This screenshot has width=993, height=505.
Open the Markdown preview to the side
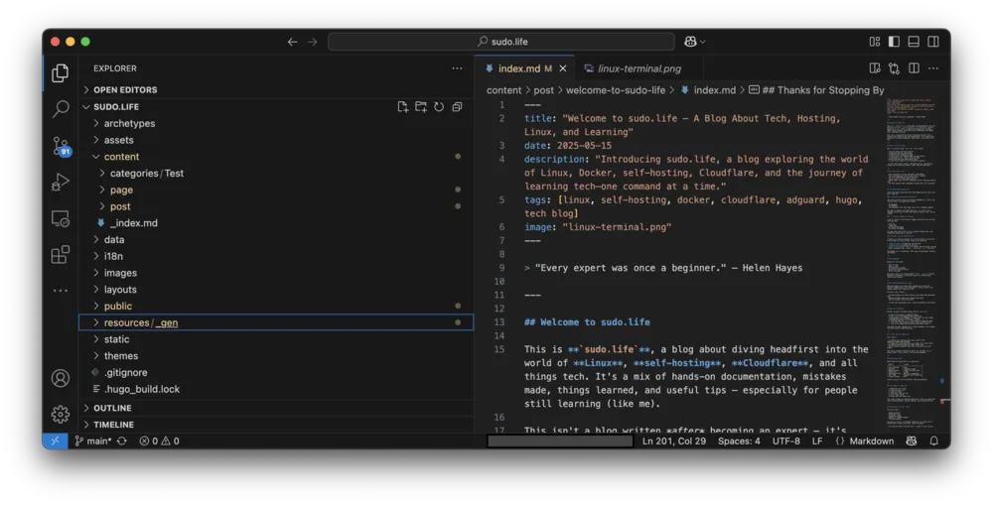(x=875, y=68)
